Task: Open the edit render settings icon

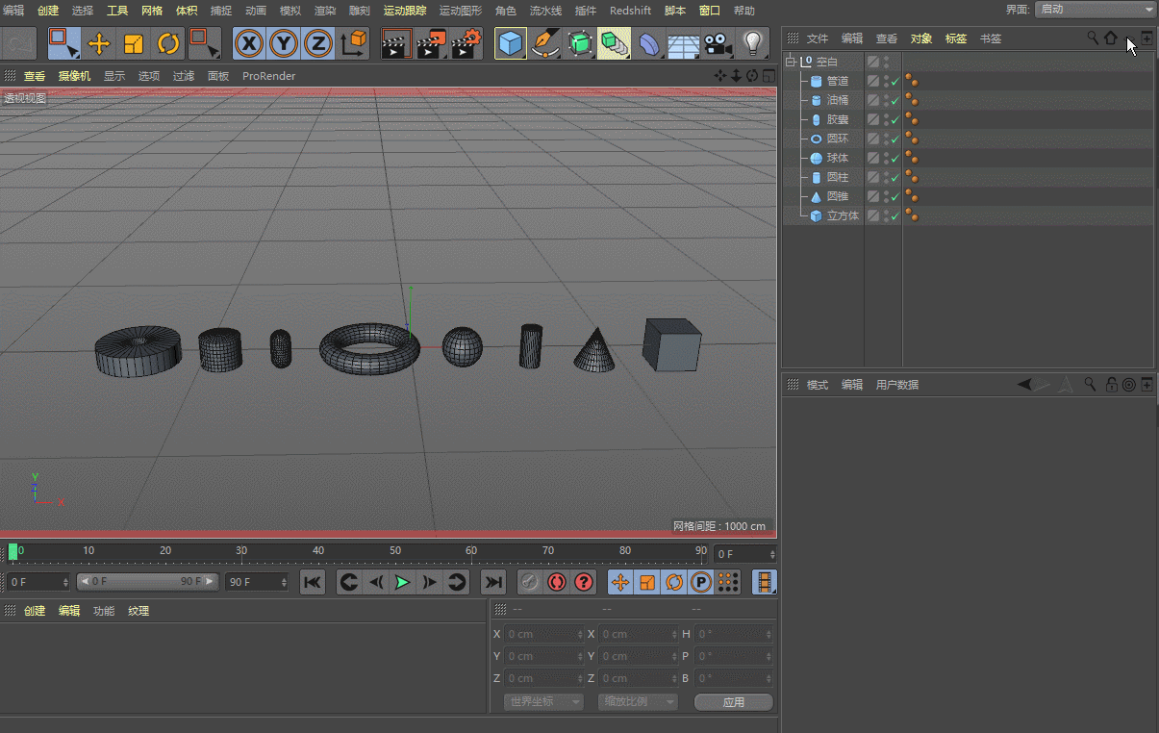Action: [x=466, y=43]
